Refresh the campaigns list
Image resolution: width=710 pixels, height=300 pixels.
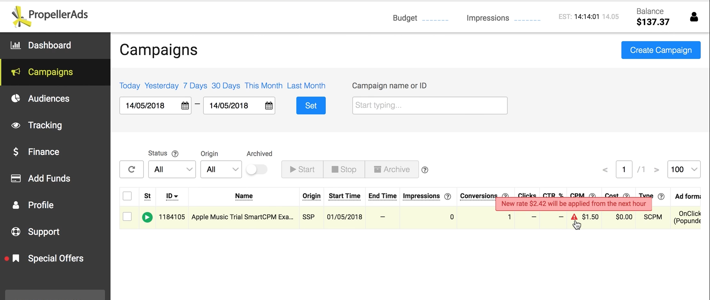(131, 169)
